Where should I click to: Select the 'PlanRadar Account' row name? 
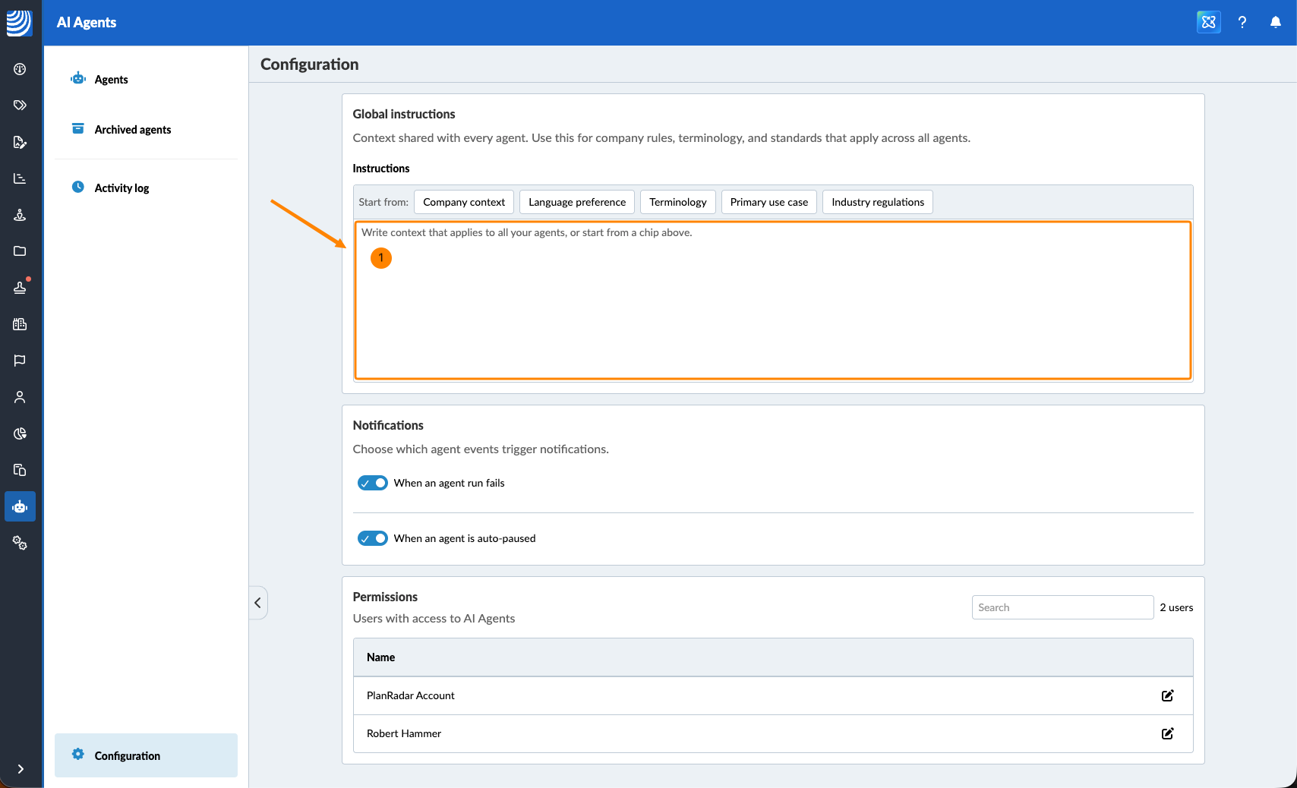[411, 695]
